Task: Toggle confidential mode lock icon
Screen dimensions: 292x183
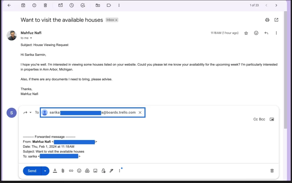Action: [103, 170]
